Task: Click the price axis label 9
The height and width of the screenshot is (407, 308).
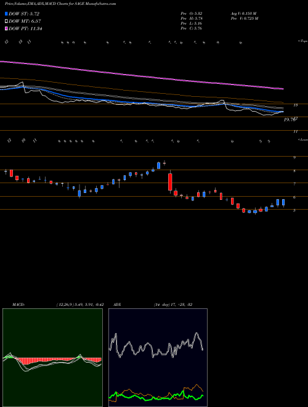Action: click(294, 157)
